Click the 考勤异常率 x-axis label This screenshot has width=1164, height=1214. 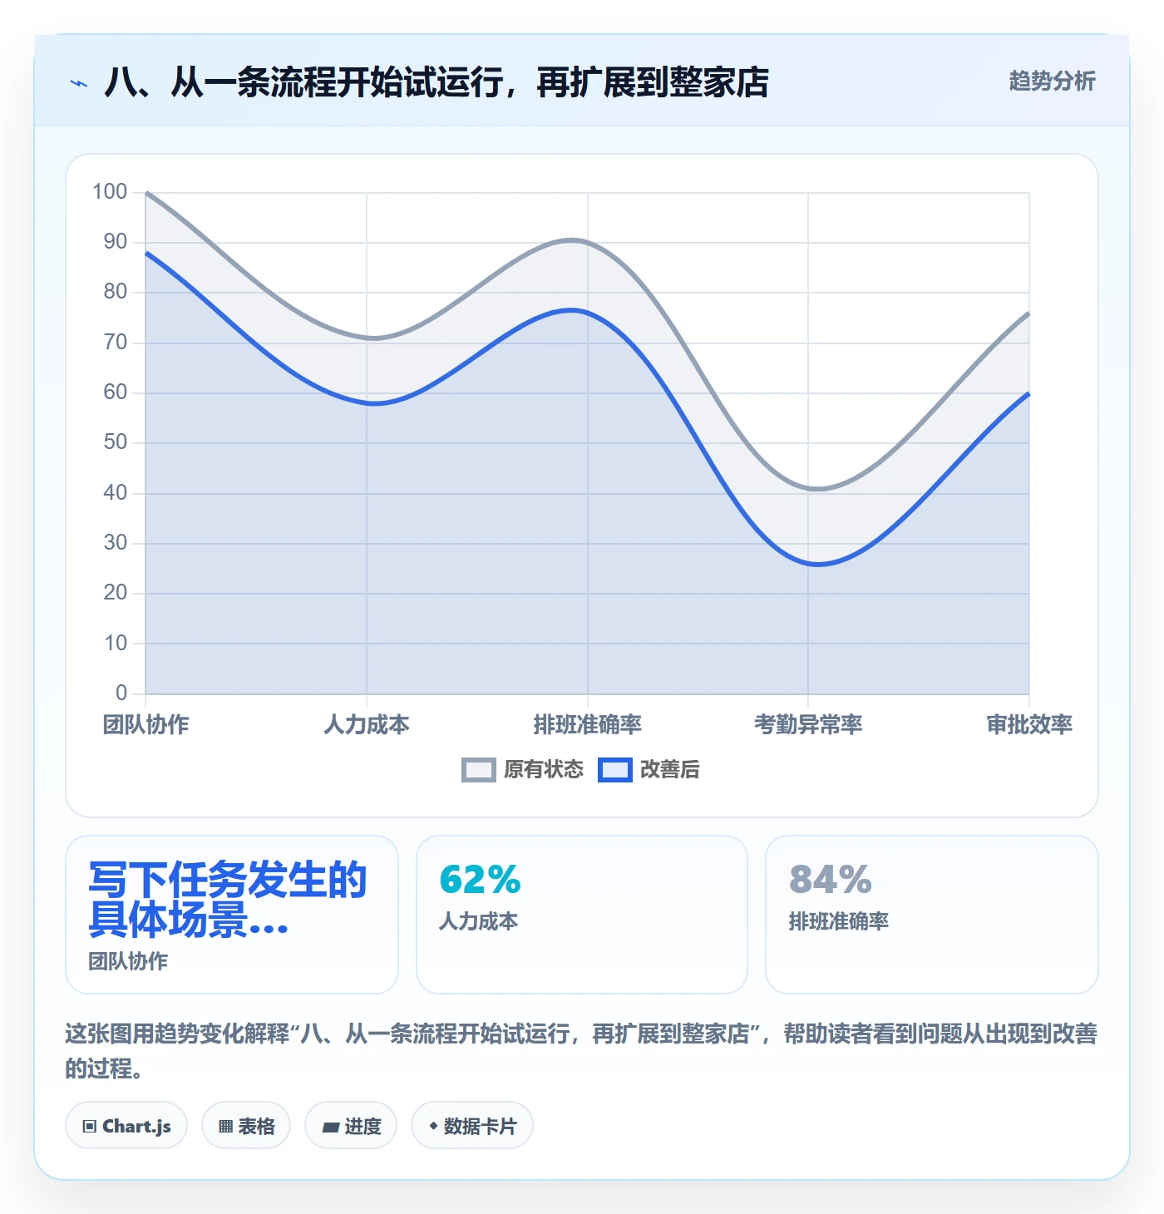(808, 724)
